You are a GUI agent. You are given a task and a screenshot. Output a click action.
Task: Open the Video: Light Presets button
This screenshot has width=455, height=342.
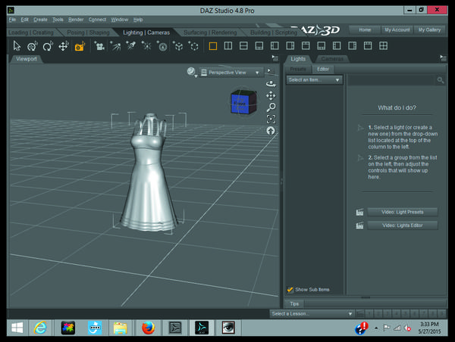click(402, 213)
